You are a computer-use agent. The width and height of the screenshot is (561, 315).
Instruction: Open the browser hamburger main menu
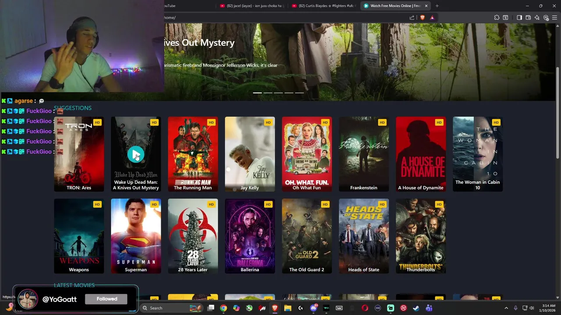555,17
